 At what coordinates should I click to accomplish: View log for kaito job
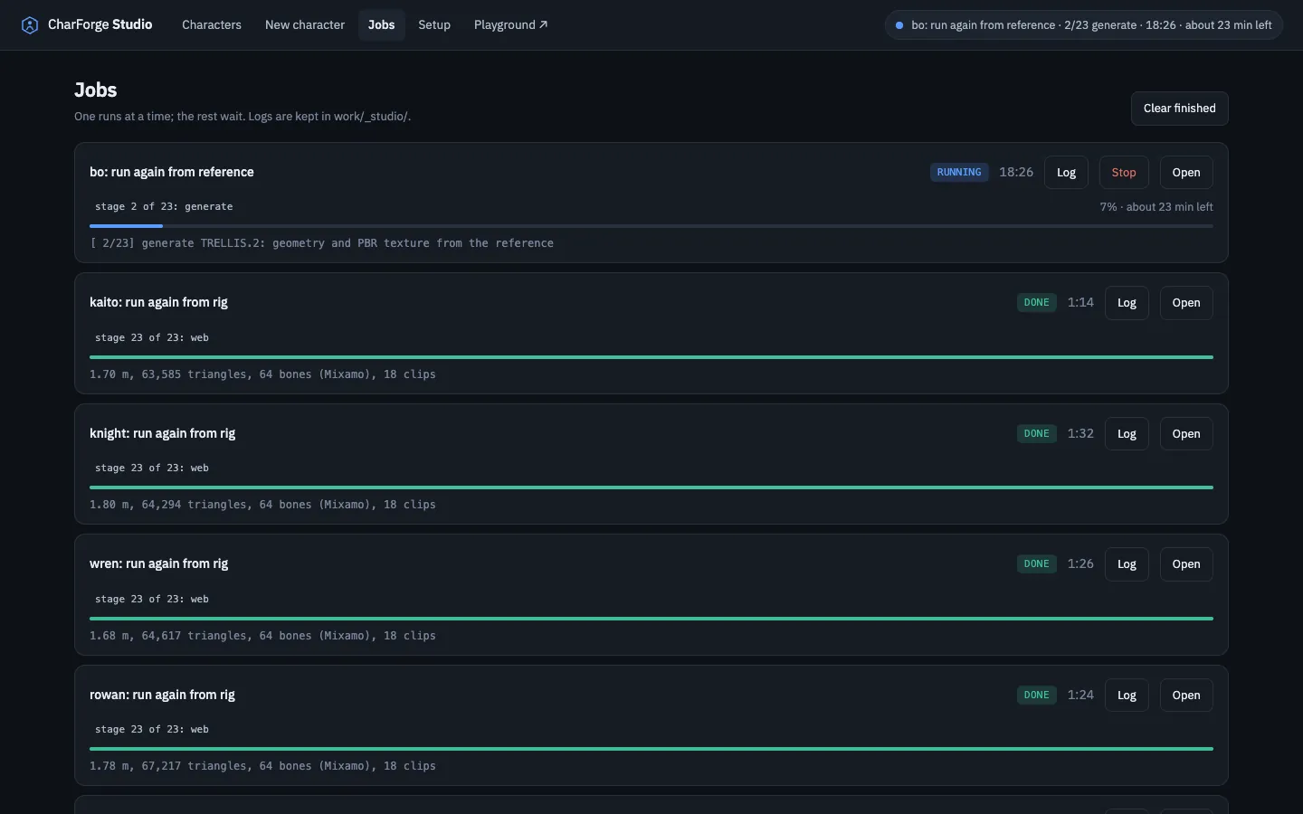click(1127, 303)
